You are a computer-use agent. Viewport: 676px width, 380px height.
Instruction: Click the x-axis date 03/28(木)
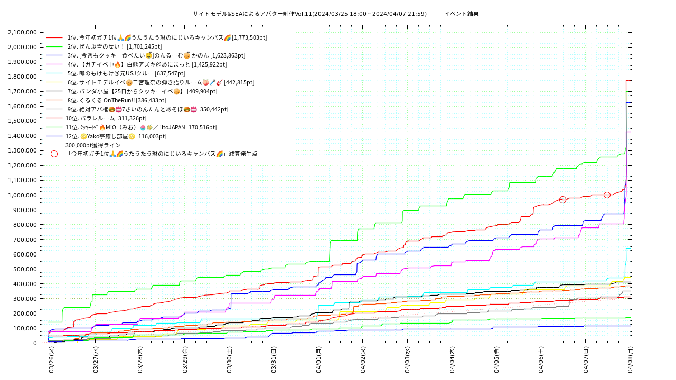pos(140,360)
